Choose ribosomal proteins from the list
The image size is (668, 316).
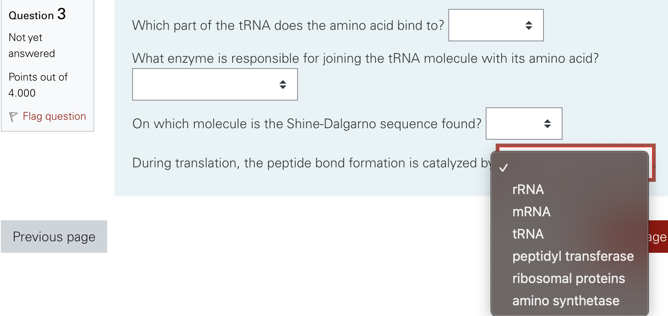coord(569,278)
